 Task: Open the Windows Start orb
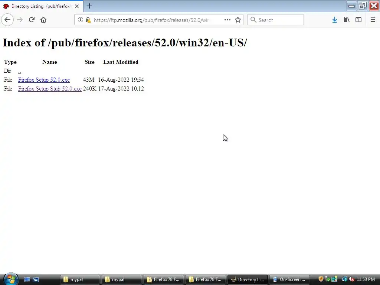pos(11,279)
